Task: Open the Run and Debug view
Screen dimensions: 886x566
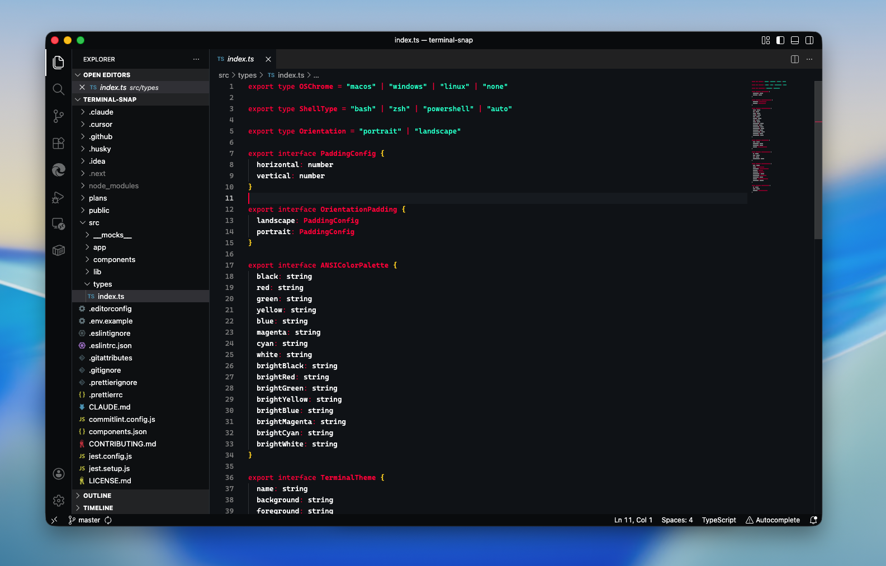Action: (59, 197)
